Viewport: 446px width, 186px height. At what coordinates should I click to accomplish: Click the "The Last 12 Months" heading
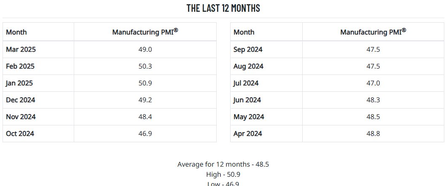tap(223, 8)
